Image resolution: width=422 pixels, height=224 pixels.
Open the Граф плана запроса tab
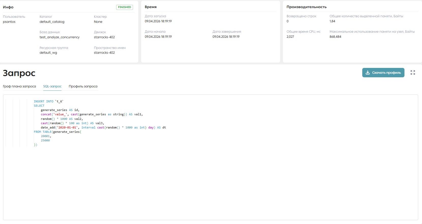tap(19, 86)
